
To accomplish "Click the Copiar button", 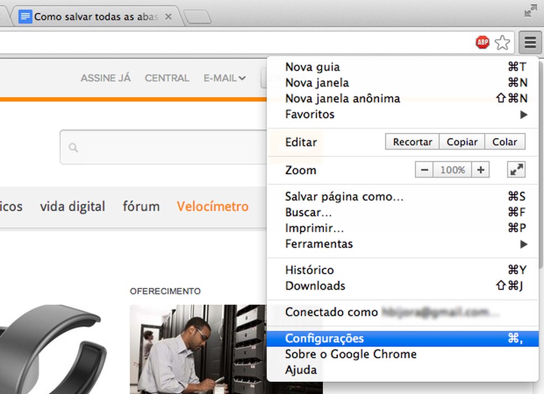I will coord(462,142).
